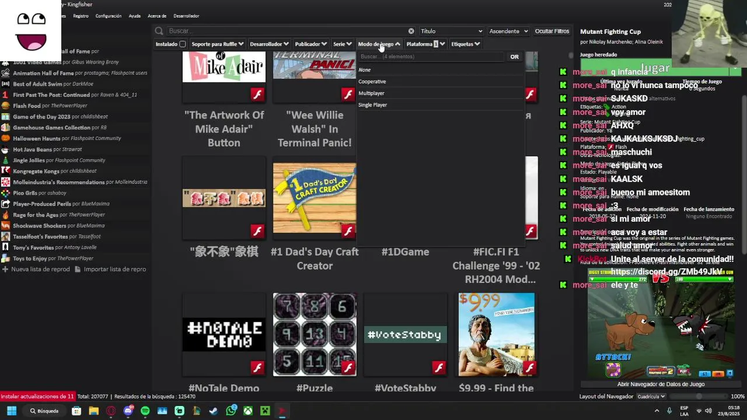Open the Ayuda menu
Viewport: 747px width, 420px height.
(135, 16)
